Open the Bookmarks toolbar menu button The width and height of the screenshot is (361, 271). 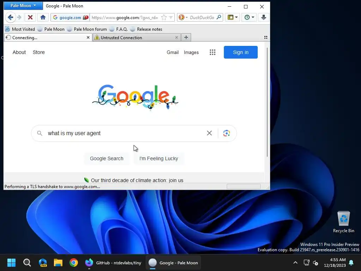click(x=233, y=17)
